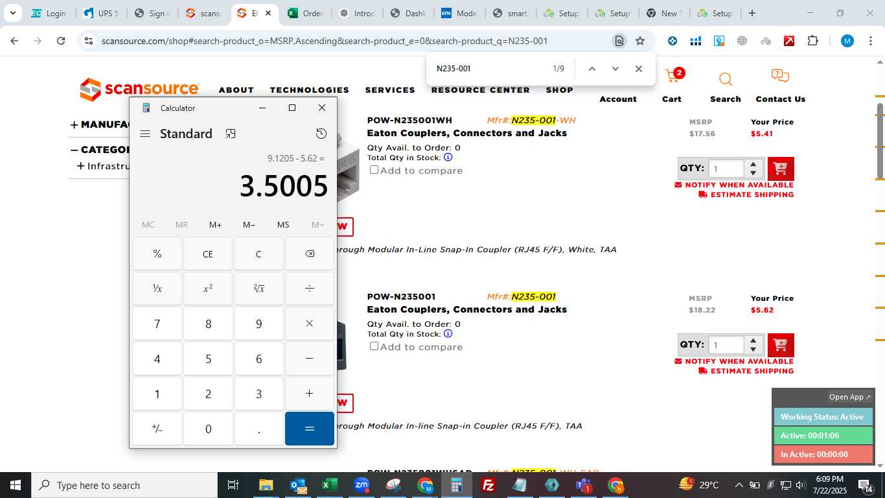Bookmark this page with the star icon
The width and height of the screenshot is (885, 498).
click(640, 41)
